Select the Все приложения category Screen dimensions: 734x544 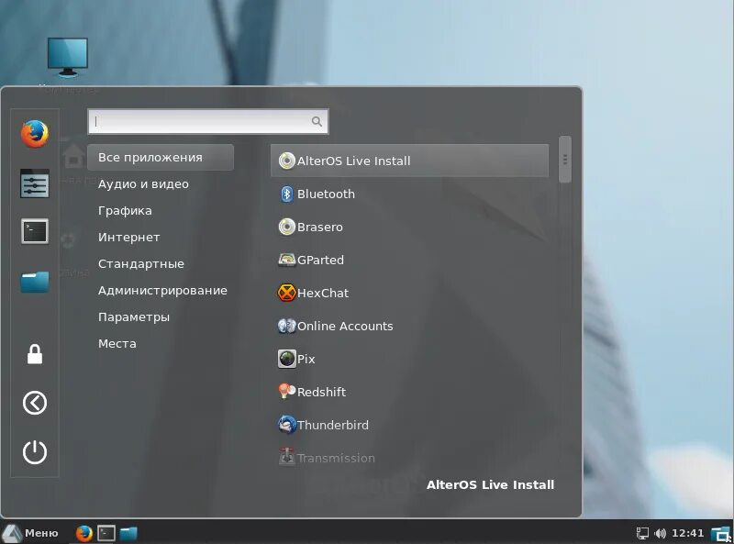[x=160, y=157]
